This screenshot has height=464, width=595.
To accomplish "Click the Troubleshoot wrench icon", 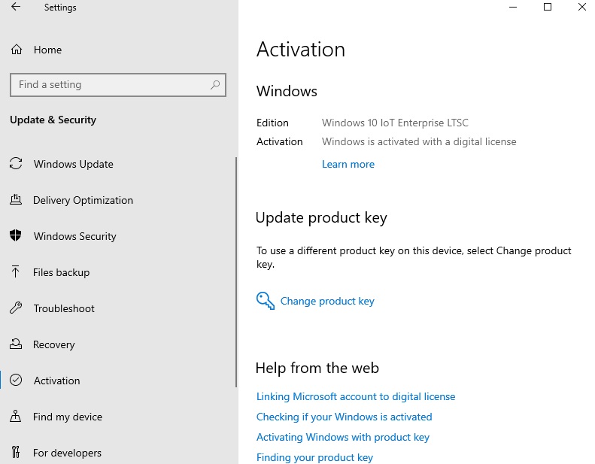I will pyautogui.click(x=16, y=308).
